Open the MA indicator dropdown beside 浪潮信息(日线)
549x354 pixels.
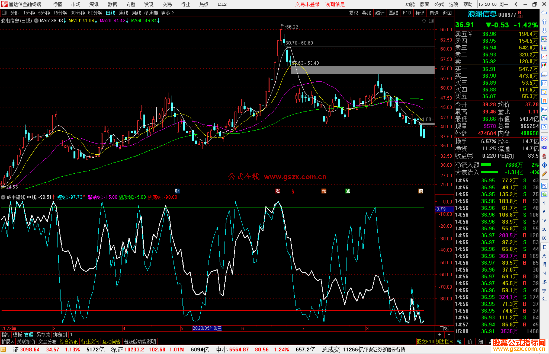tap(36, 21)
